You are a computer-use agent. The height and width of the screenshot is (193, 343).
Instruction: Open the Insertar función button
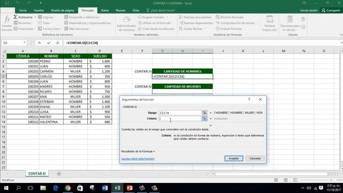click(x=7, y=24)
